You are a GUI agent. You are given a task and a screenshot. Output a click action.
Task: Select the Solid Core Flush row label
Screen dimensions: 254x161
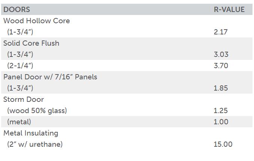coord(31,43)
